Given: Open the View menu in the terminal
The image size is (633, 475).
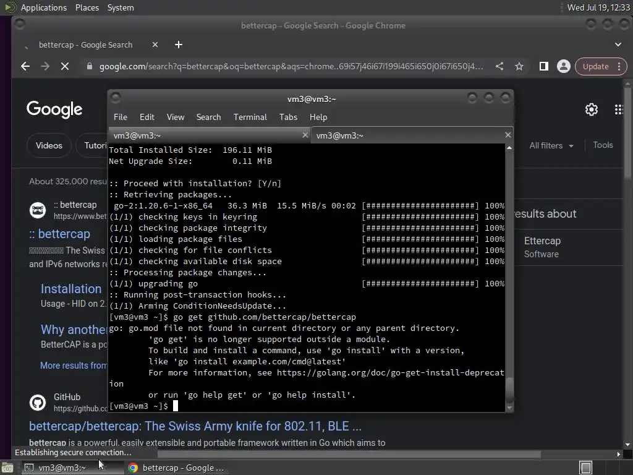Looking at the screenshot, I should (176, 117).
